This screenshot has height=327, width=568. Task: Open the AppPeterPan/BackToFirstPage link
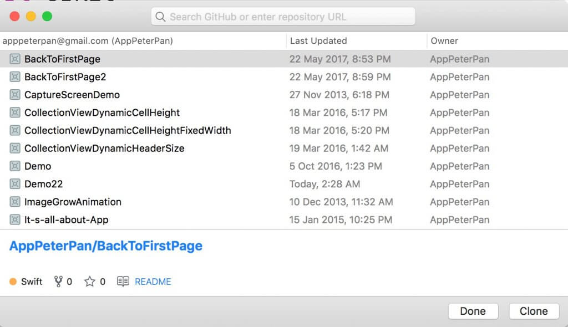click(106, 246)
